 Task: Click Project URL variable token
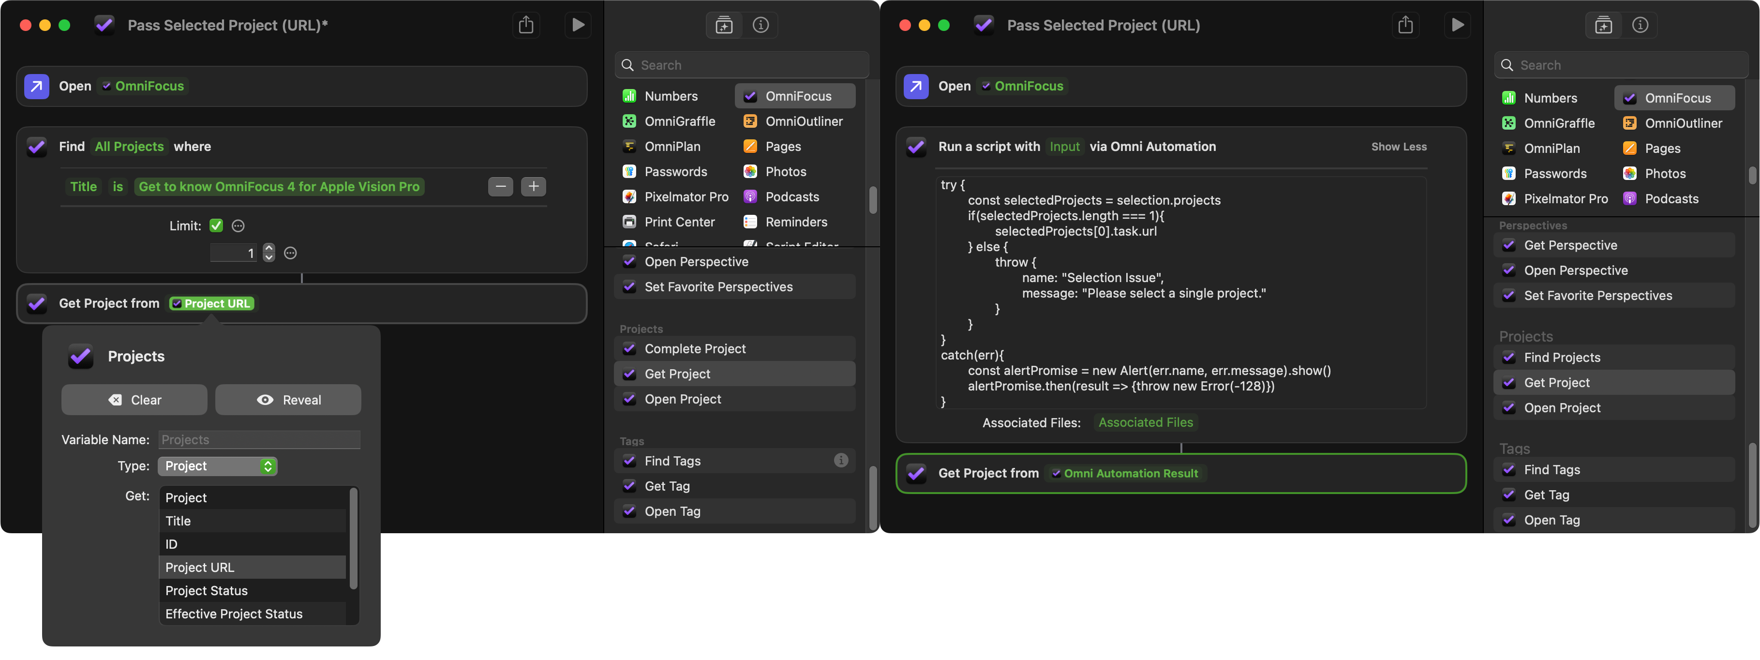212,304
